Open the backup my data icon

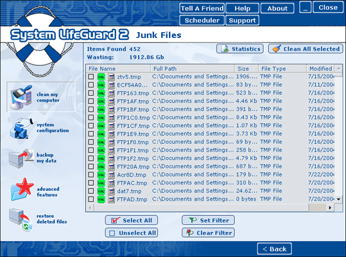coord(21,158)
